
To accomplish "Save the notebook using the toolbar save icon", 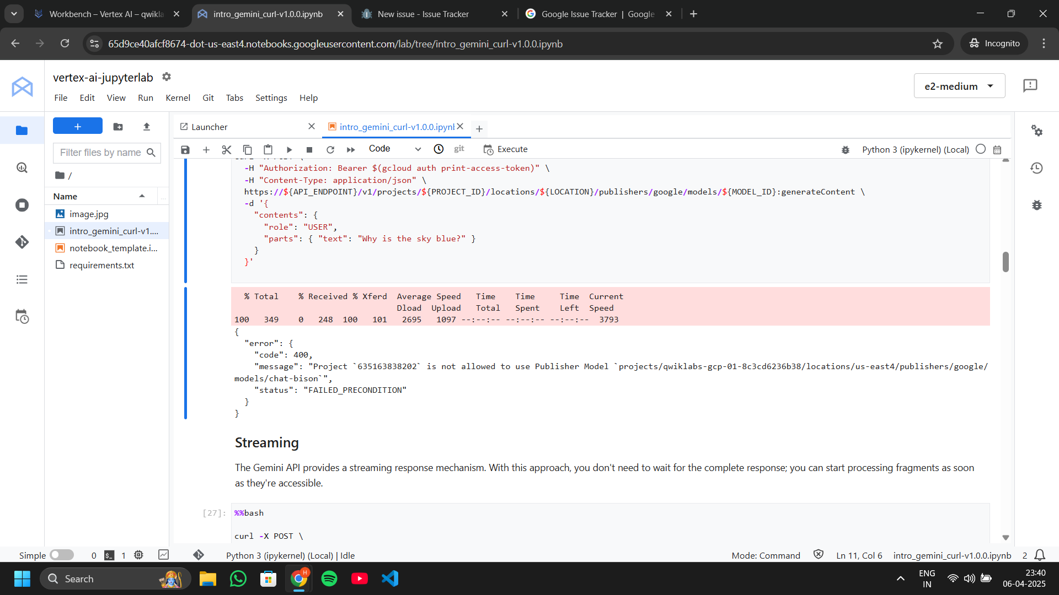I will coord(185,149).
